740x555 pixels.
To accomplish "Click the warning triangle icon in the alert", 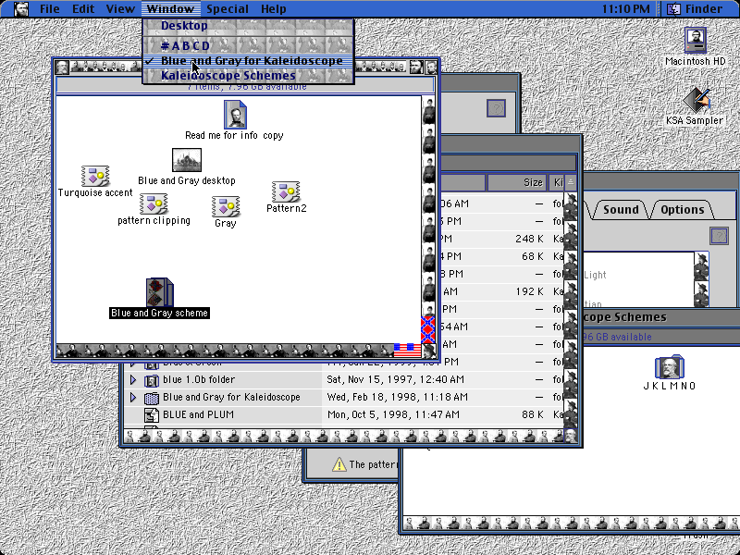I will click(x=339, y=464).
